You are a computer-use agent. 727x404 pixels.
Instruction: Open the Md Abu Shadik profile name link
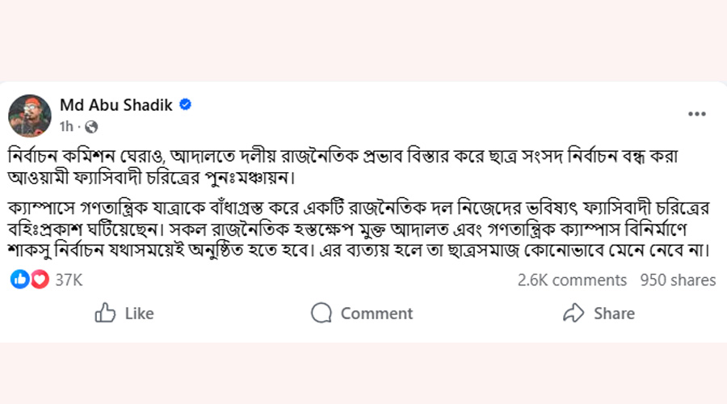coord(116,105)
